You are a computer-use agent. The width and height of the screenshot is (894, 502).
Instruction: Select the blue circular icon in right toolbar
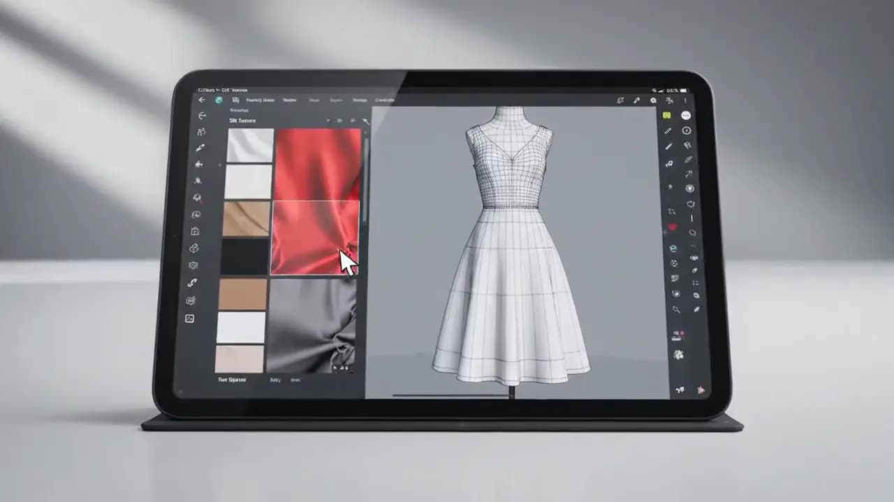click(x=673, y=248)
